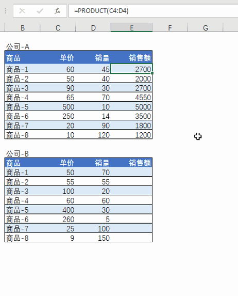Click the Enter checkmark formula bar icon

(40, 11)
